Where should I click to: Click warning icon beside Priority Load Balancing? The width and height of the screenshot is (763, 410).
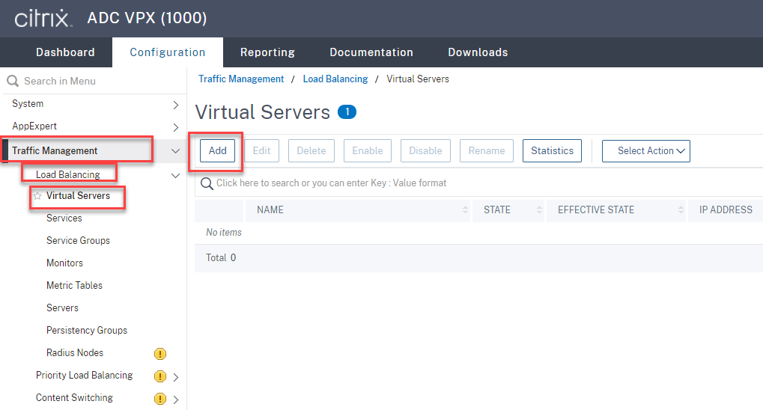(x=159, y=376)
